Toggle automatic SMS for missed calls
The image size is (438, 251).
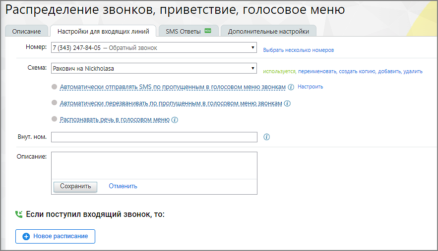[x=55, y=86]
